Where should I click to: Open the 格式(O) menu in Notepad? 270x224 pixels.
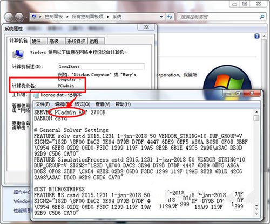pos(83,104)
